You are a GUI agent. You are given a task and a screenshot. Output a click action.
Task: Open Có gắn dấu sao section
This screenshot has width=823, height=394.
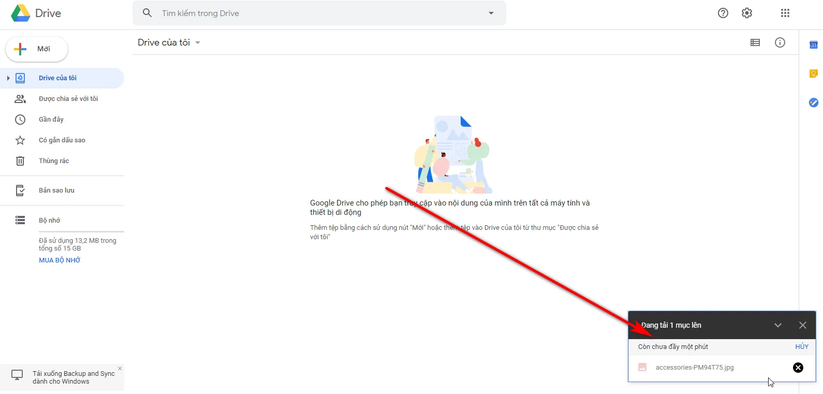coord(62,140)
